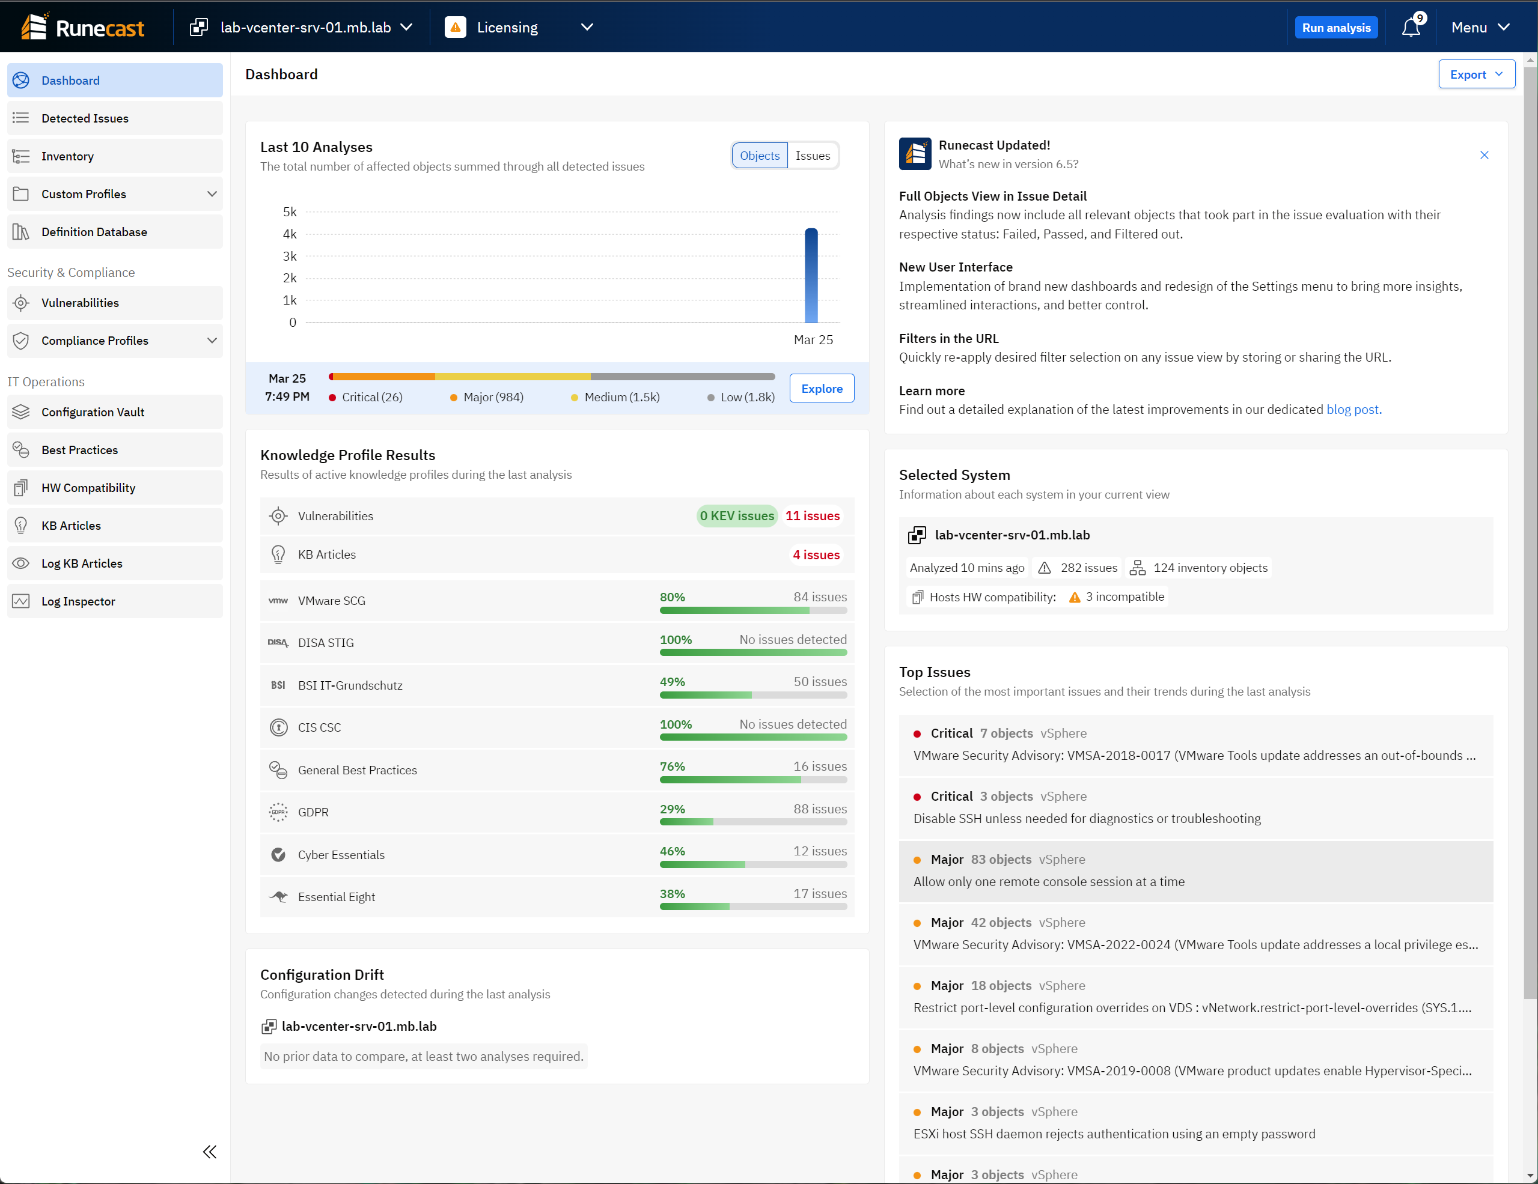Click the CIS CSC profile icon
The image size is (1538, 1184).
click(x=279, y=727)
